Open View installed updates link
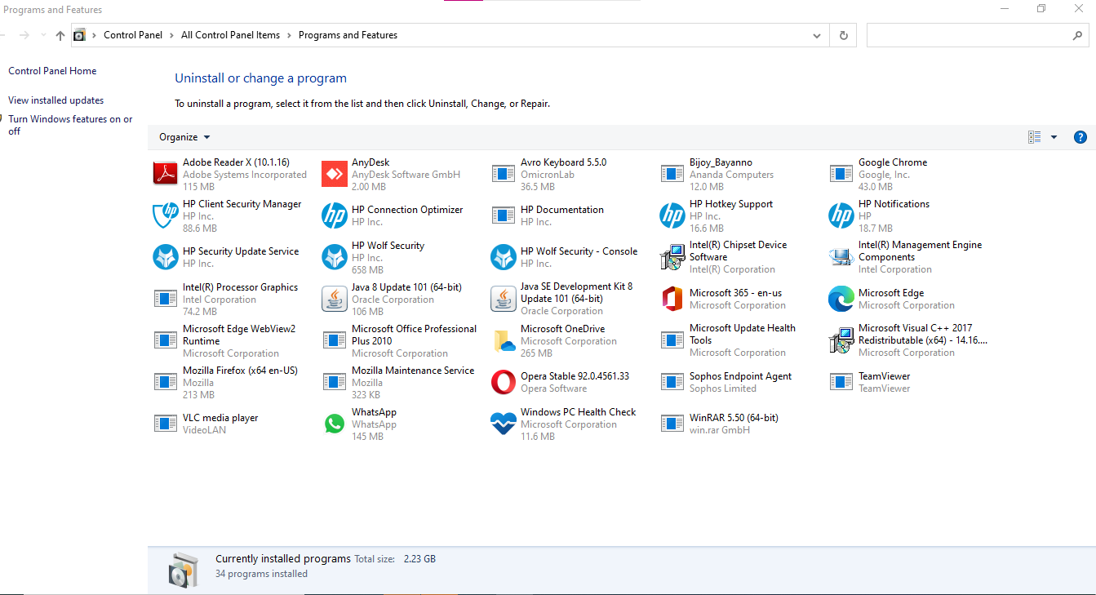 click(56, 100)
